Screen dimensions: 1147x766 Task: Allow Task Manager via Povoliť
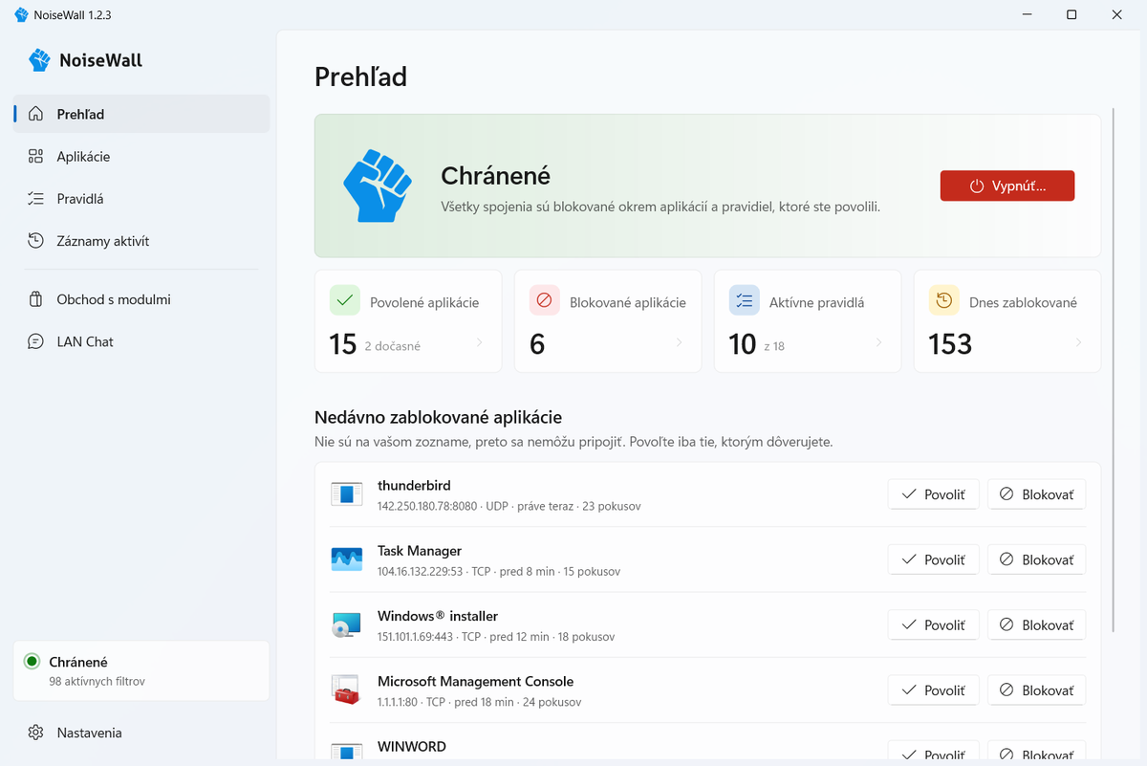tap(934, 559)
